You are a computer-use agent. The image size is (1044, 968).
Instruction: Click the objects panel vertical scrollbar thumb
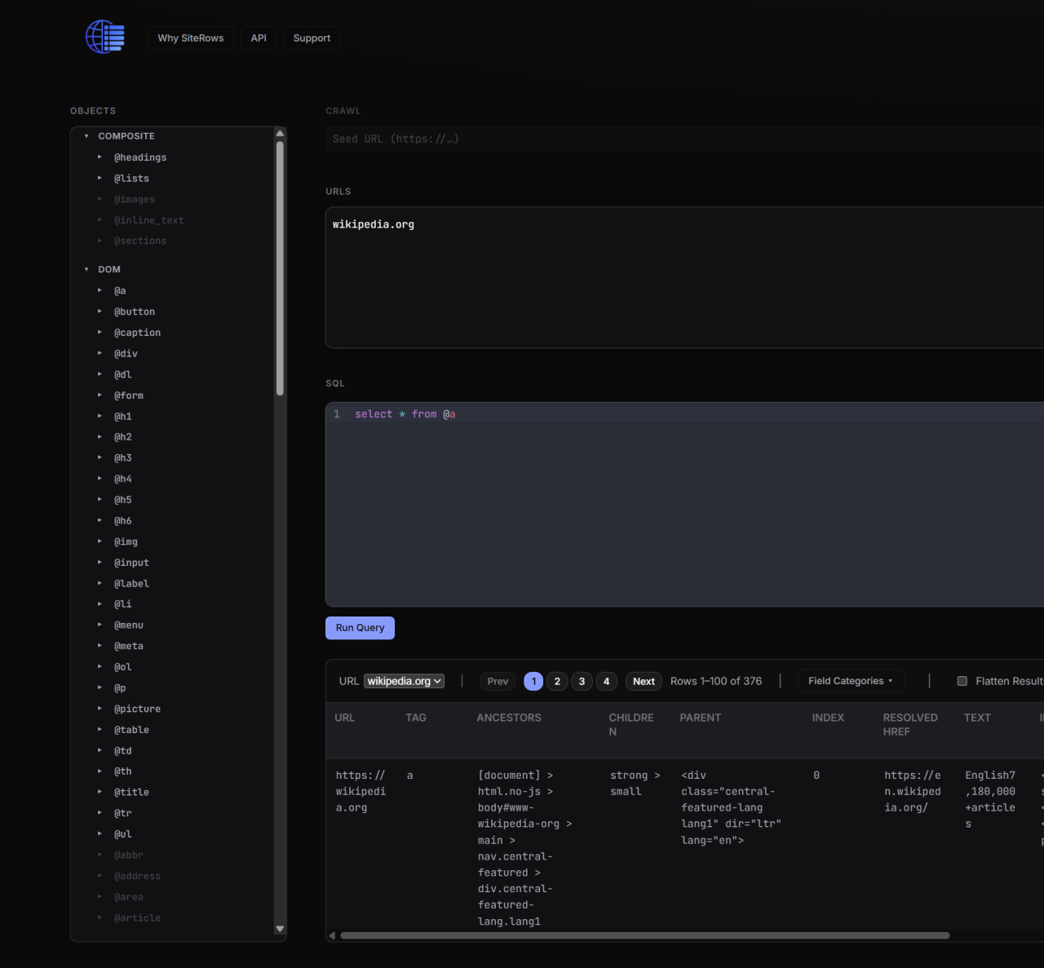tap(280, 268)
